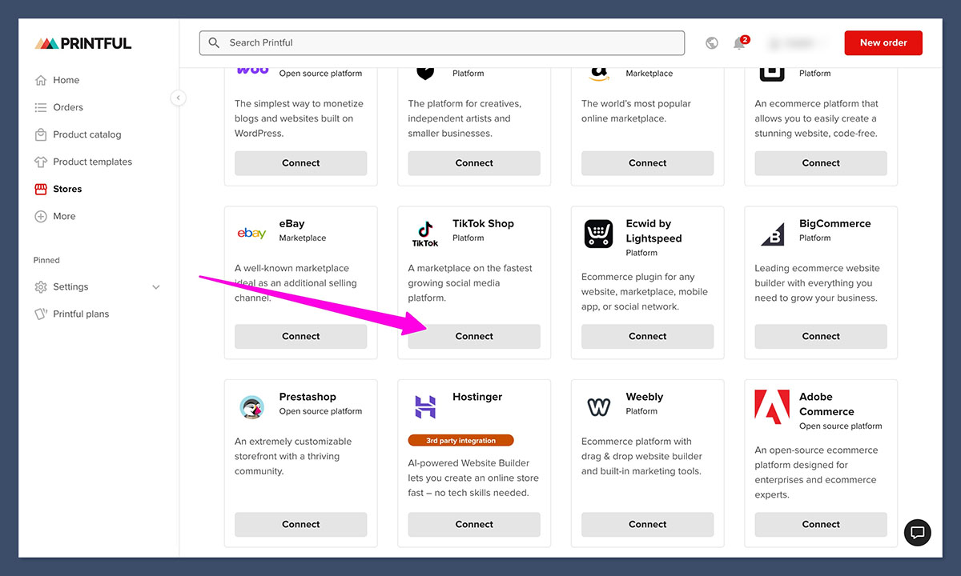
Task: Click the Ecwid shopping cart logo
Action: coord(598,234)
